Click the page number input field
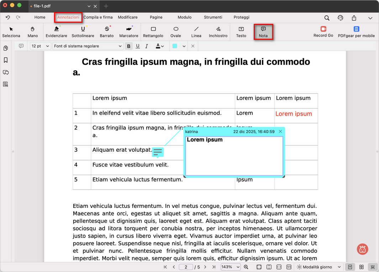 (185, 267)
